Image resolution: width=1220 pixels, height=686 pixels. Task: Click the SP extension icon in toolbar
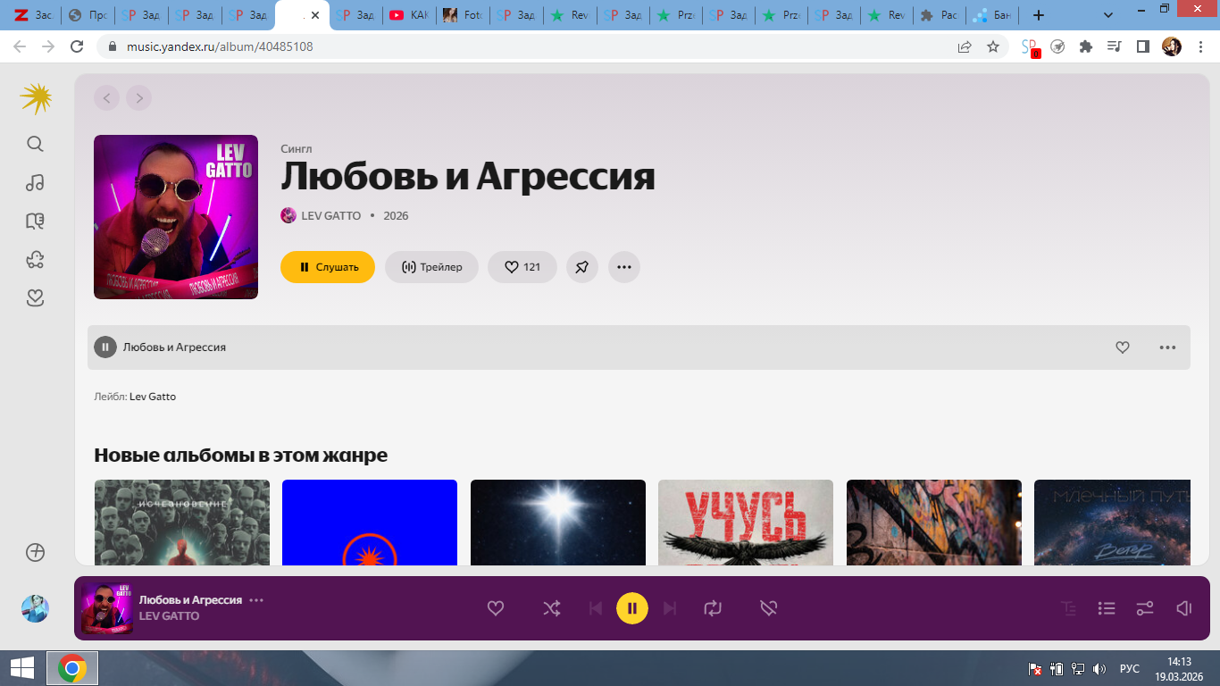(x=1030, y=47)
